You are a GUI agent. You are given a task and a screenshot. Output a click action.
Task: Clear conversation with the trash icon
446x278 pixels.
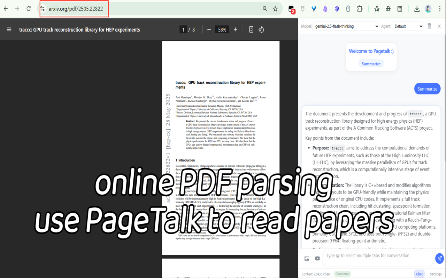(x=429, y=26)
